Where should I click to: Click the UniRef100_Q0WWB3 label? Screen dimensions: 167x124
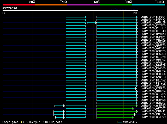(x=153, y=43)
